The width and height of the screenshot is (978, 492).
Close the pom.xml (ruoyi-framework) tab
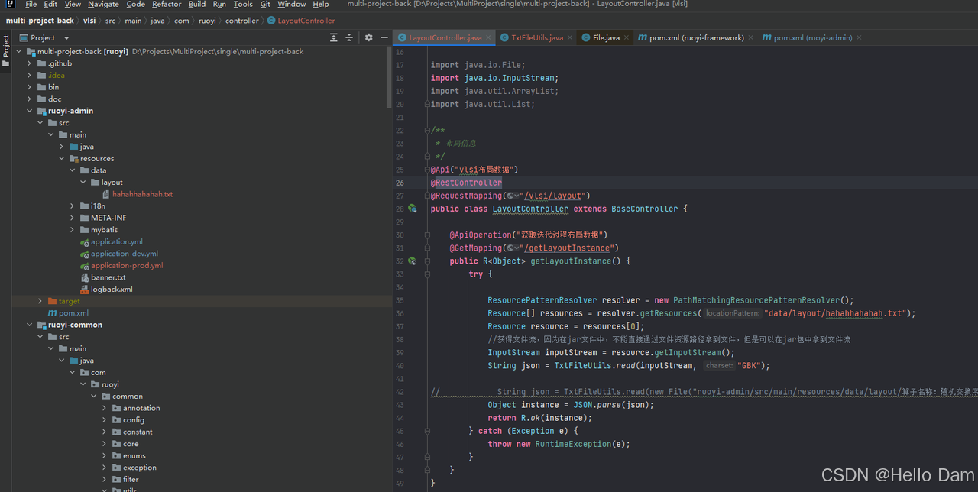pyautogui.click(x=751, y=37)
